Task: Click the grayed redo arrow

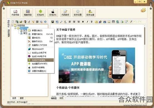Action: 140,22
